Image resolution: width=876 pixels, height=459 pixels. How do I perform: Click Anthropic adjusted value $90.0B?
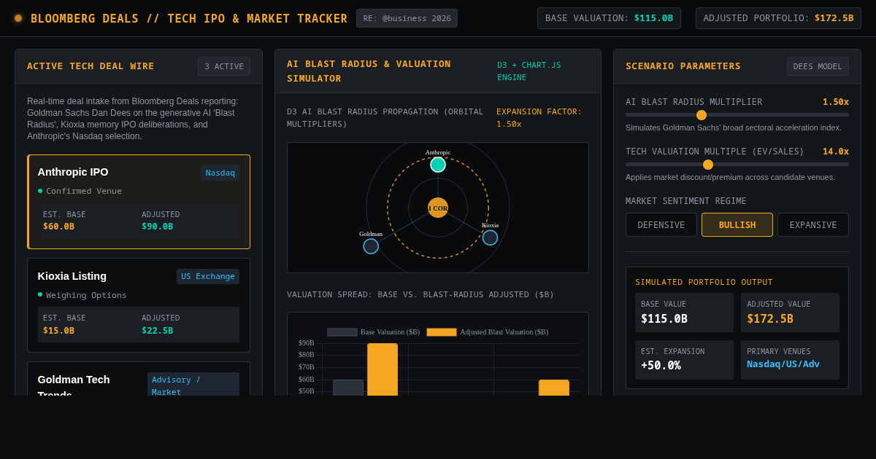point(158,227)
